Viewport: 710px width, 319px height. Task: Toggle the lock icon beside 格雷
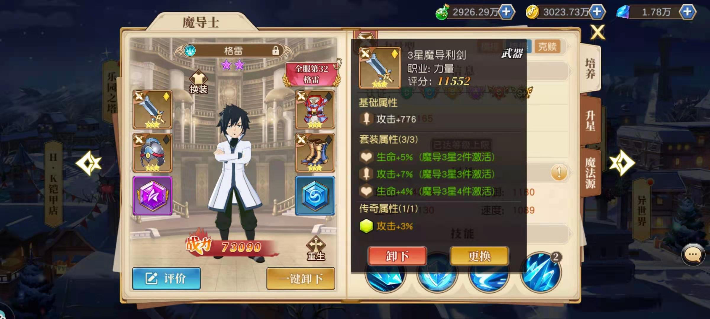pyautogui.click(x=276, y=51)
